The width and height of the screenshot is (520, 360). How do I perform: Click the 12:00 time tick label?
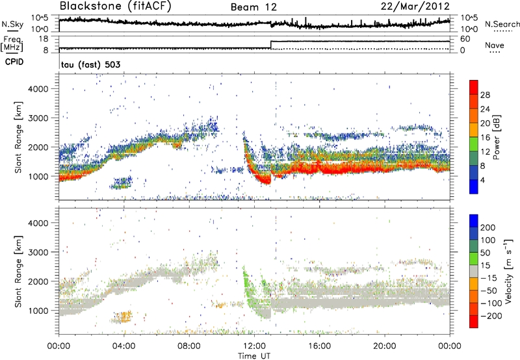coord(254,346)
